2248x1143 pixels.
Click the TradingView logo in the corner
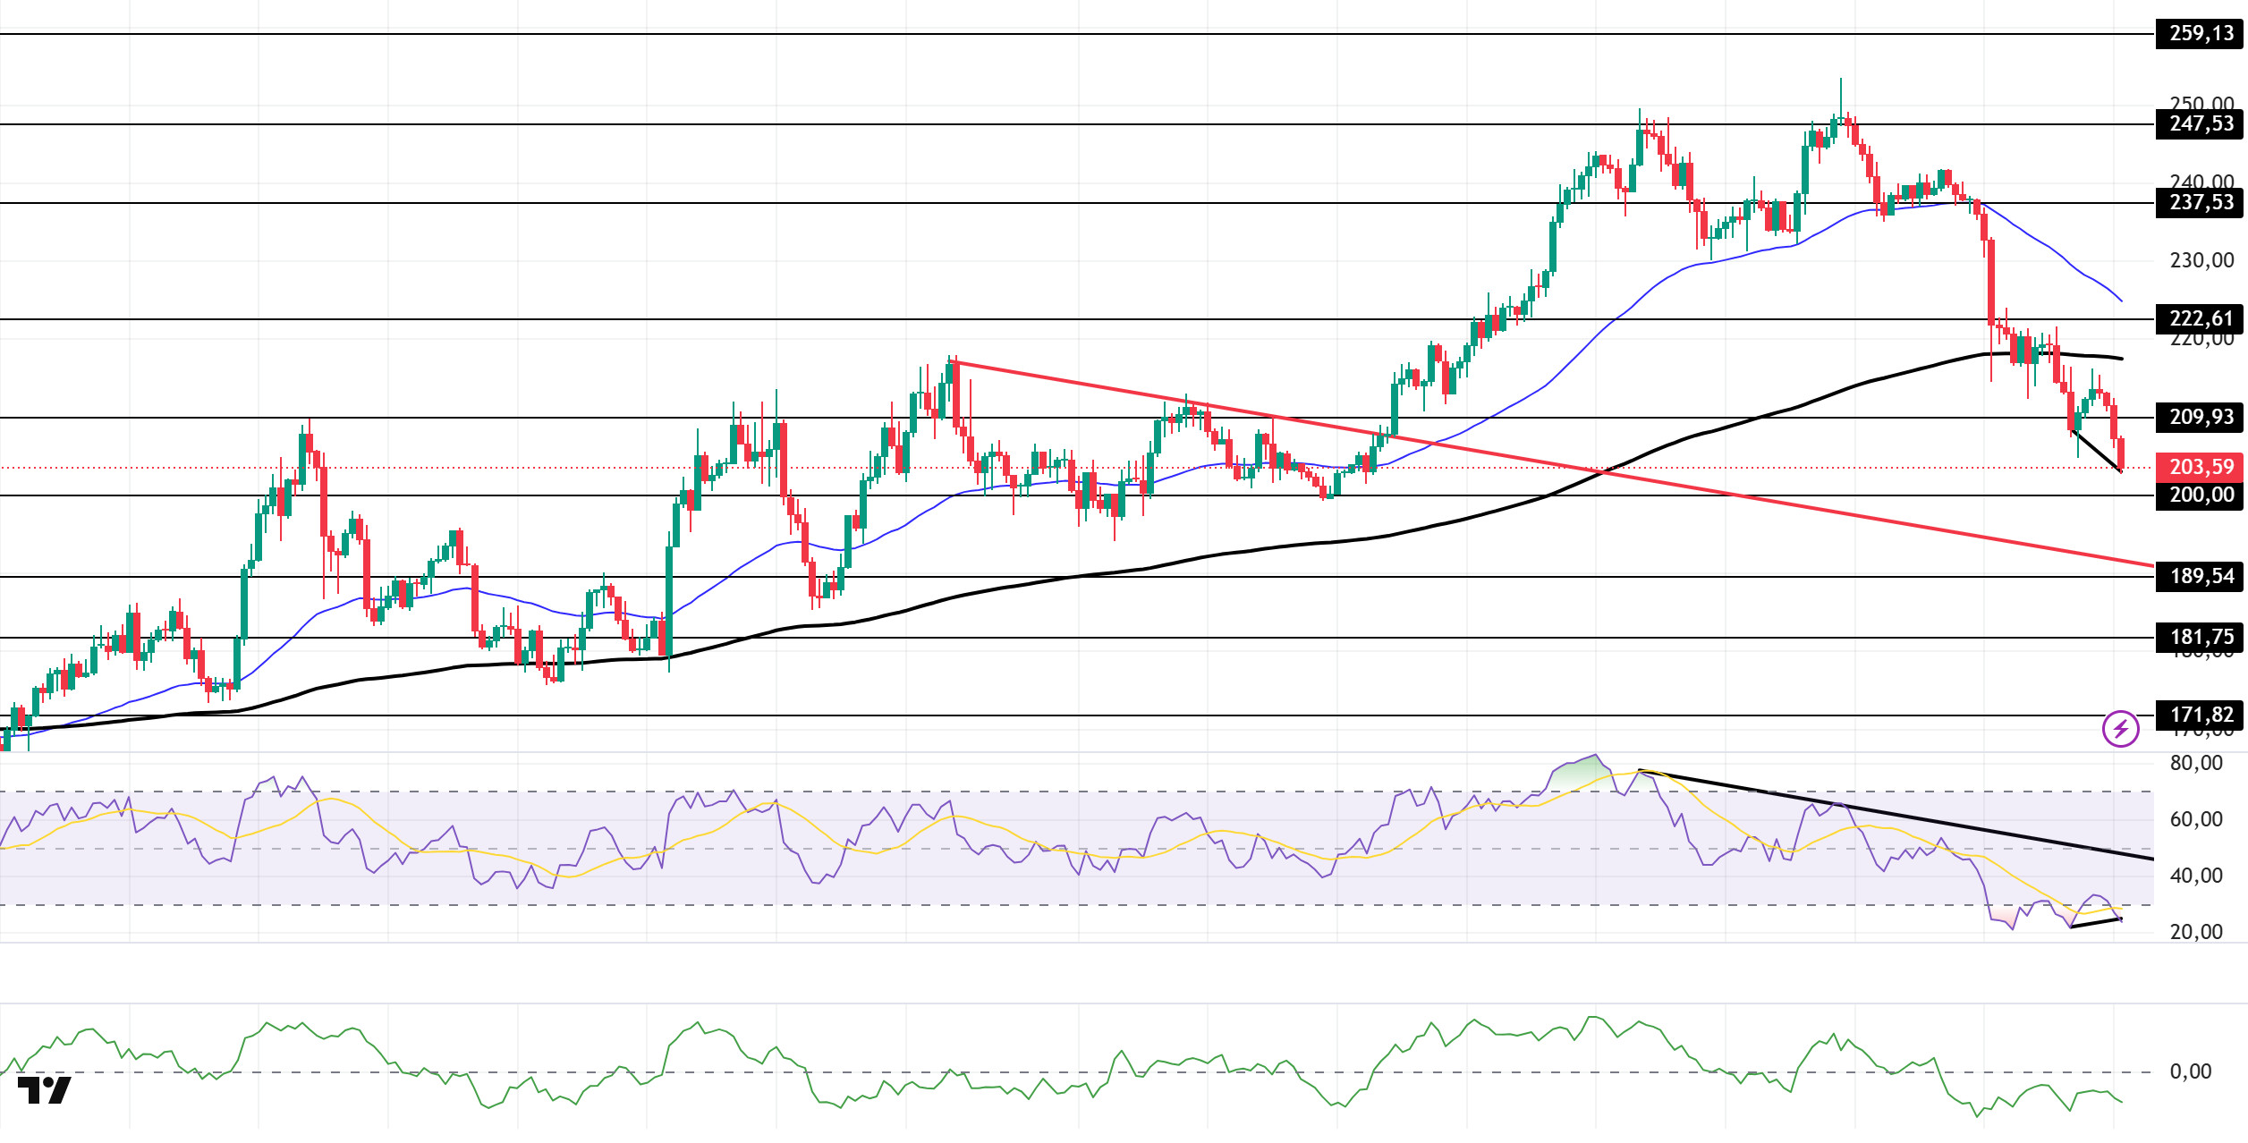[44, 1090]
